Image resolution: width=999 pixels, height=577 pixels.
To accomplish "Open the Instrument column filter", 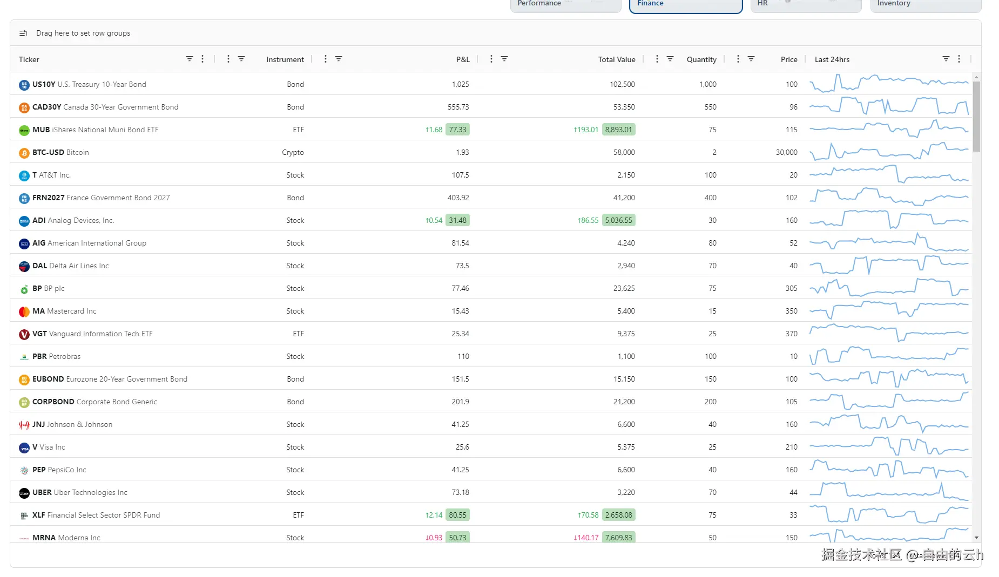I will tap(241, 59).
